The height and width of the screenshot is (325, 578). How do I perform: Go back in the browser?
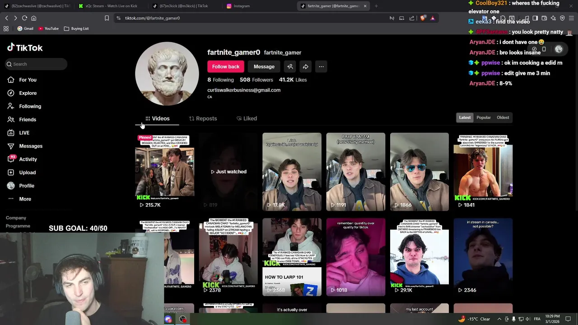tap(6, 18)
